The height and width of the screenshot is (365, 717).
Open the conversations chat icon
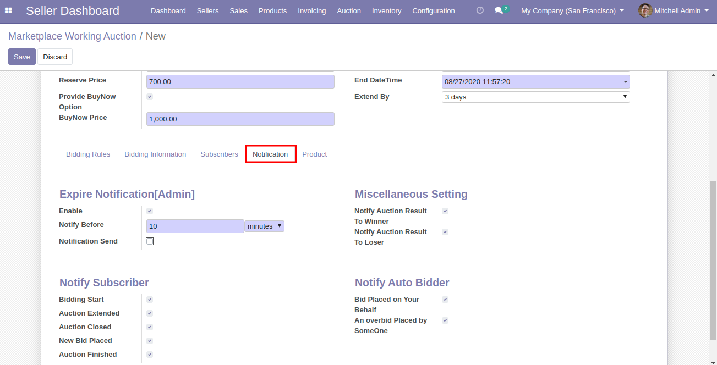tap(499, 10)
